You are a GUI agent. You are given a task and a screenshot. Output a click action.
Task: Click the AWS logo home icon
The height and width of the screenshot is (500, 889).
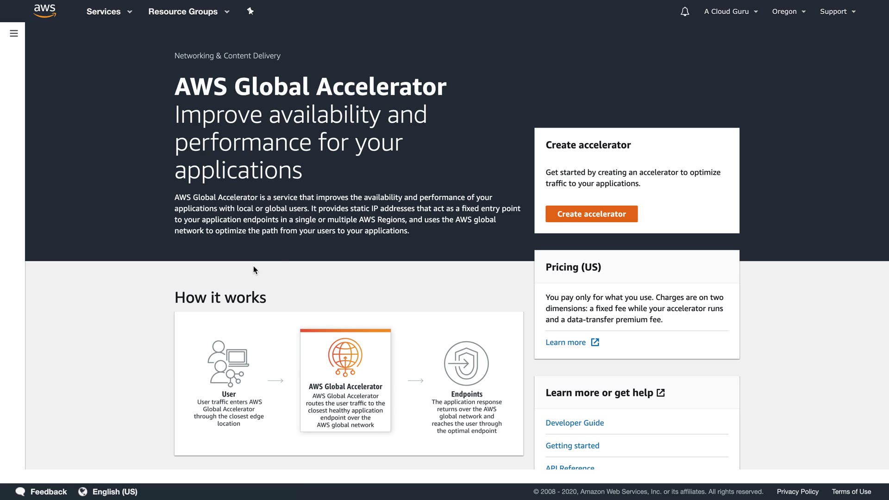pos(45,11)
